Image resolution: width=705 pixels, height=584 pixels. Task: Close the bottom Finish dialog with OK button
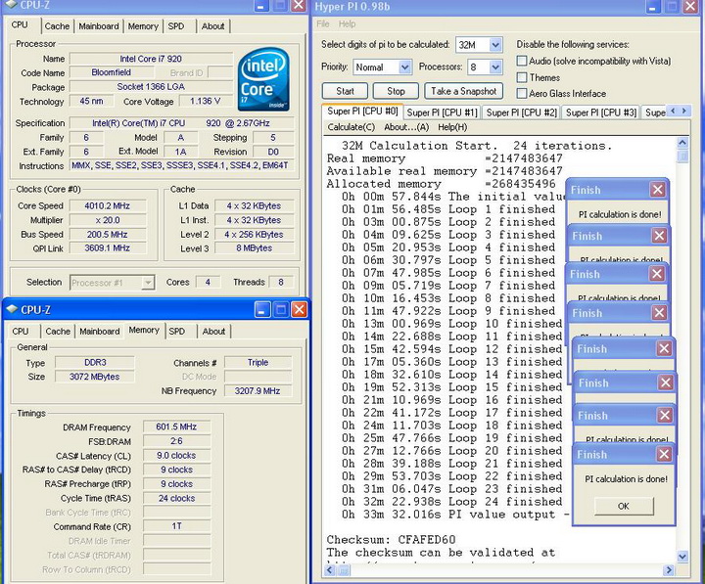click(x=624, y=506)
